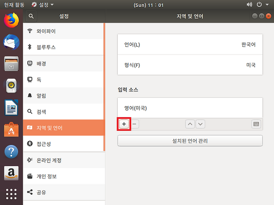Open the power icon in the top bar
The height and width of the screenshot is (205, 274).
[259, 5]
